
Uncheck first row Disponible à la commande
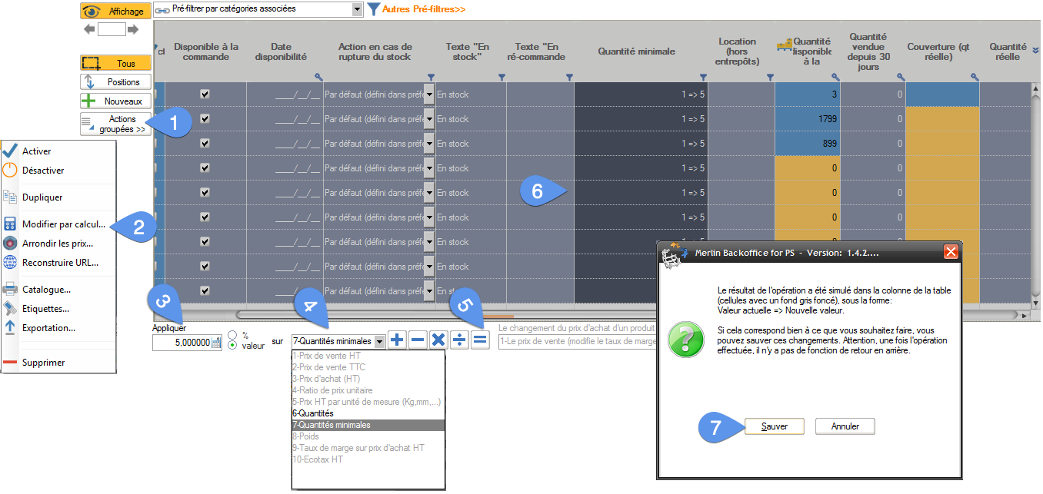click(205, 94)
